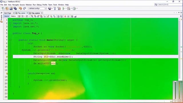
Task: Build project with the hammer icon
Action: [x=55, y=8]
